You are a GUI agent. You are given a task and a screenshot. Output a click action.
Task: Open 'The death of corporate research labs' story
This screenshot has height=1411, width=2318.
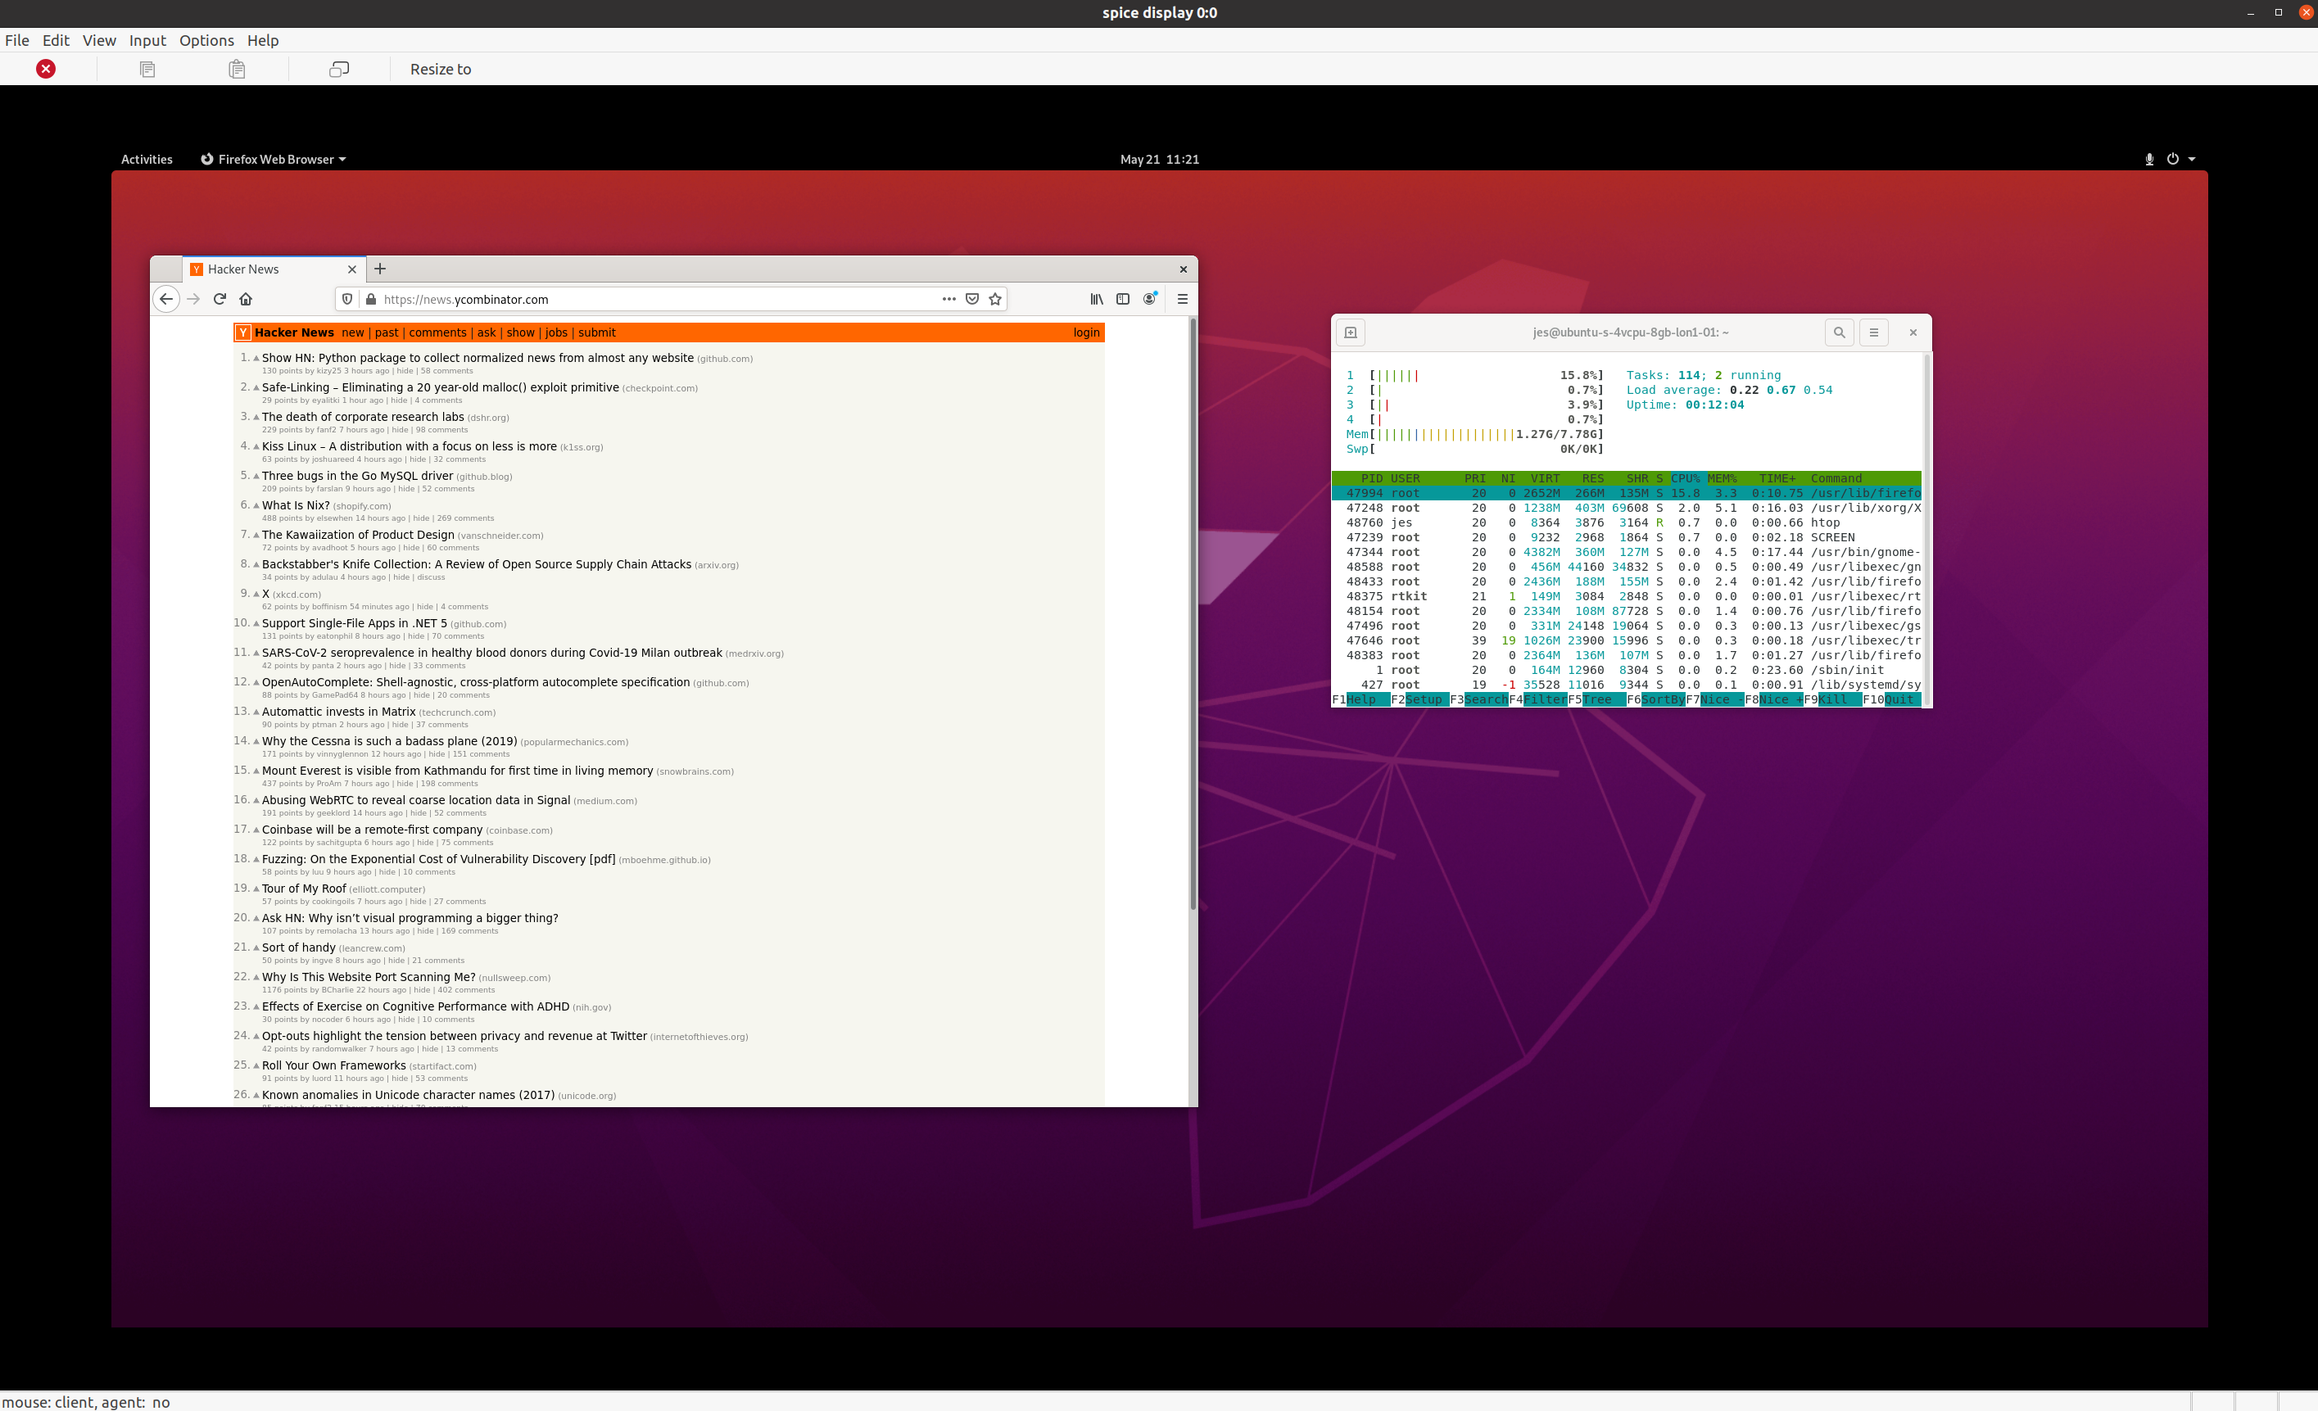[x=362, y=417]
